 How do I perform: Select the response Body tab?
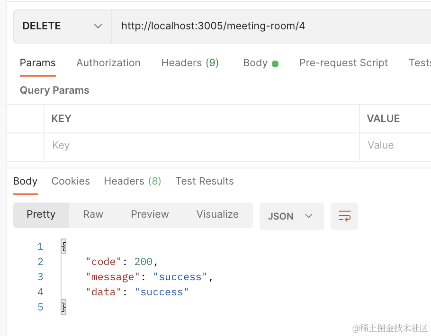click(x=25, y=181)
